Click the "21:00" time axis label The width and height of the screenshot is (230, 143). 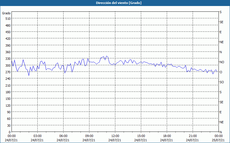coord(193,136)
